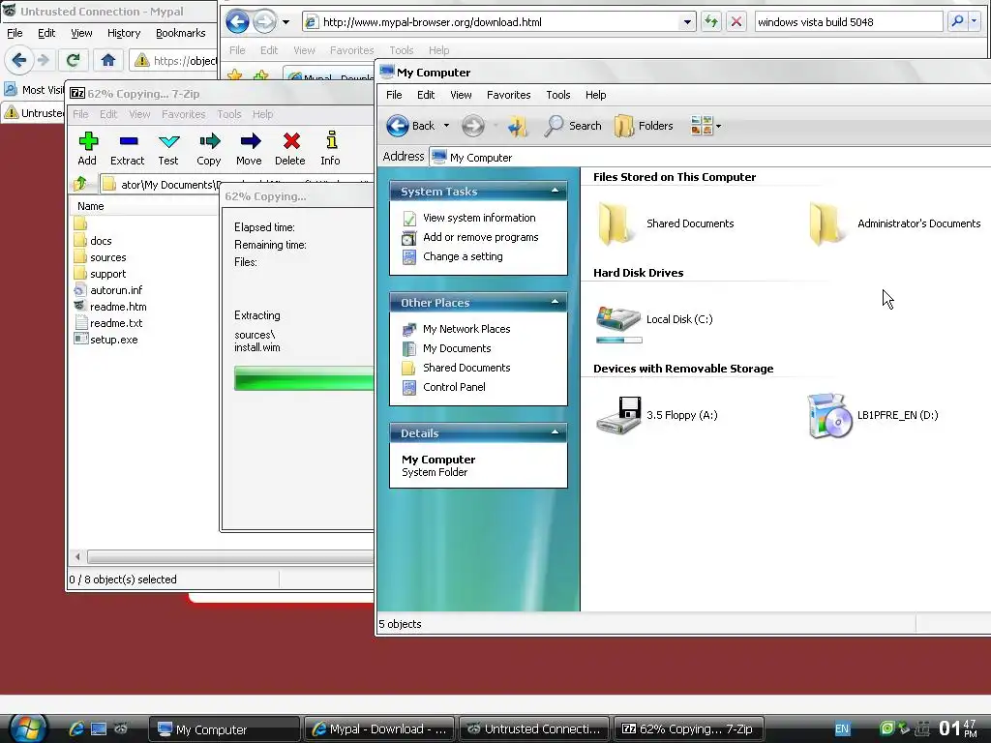Open IE search provider dropdown
This screenshot has width=991, height=743.
tap(974, 21)
